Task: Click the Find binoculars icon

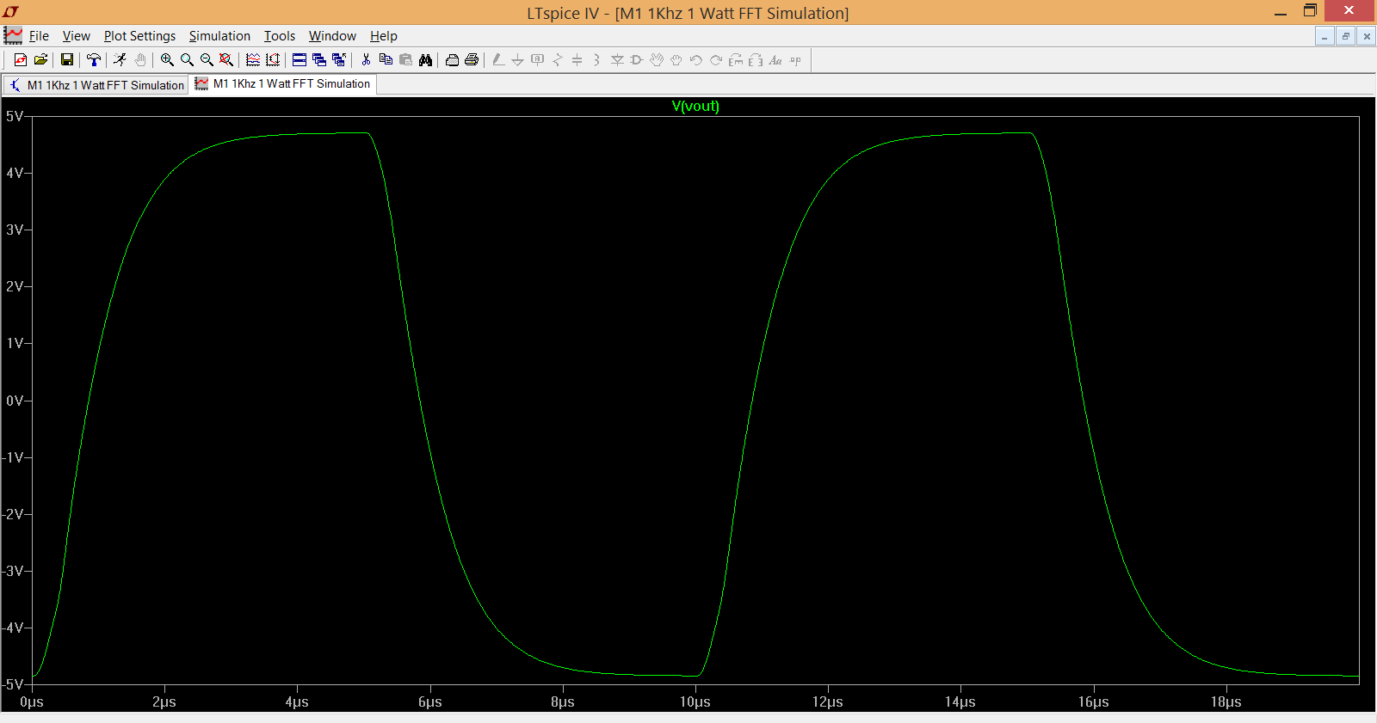Action: (x=425, y=60)
